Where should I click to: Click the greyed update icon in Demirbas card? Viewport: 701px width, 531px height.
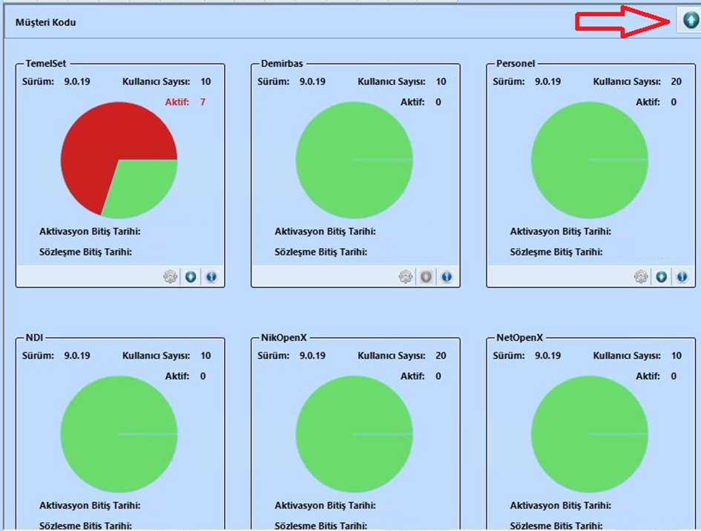pyautogui.click(x=426, y=277)
